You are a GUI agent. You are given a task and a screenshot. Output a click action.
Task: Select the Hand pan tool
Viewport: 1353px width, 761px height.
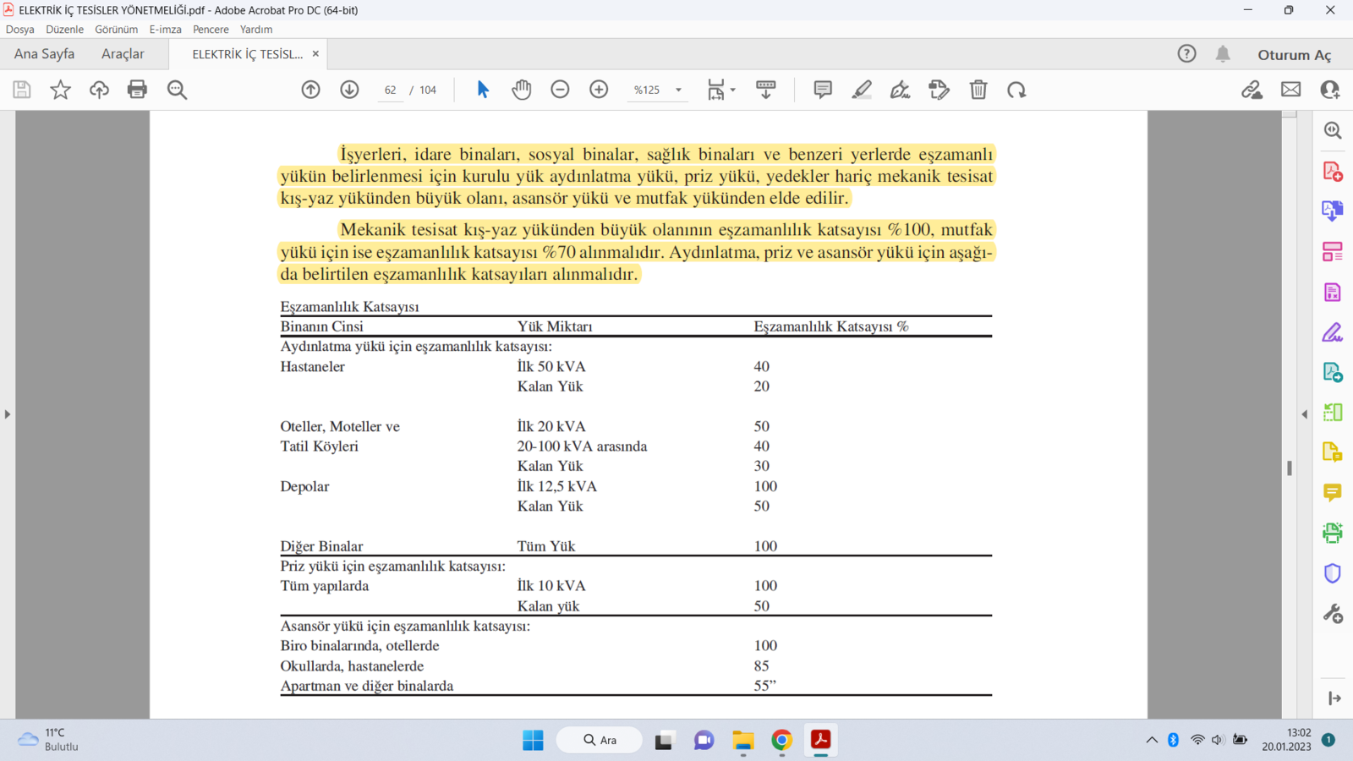tap(522, 90)
